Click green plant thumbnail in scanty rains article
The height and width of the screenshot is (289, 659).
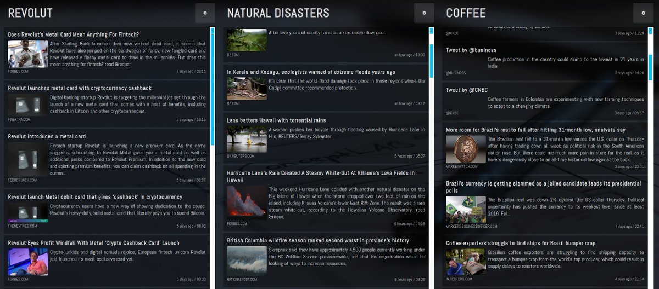(x=247, y=40)
